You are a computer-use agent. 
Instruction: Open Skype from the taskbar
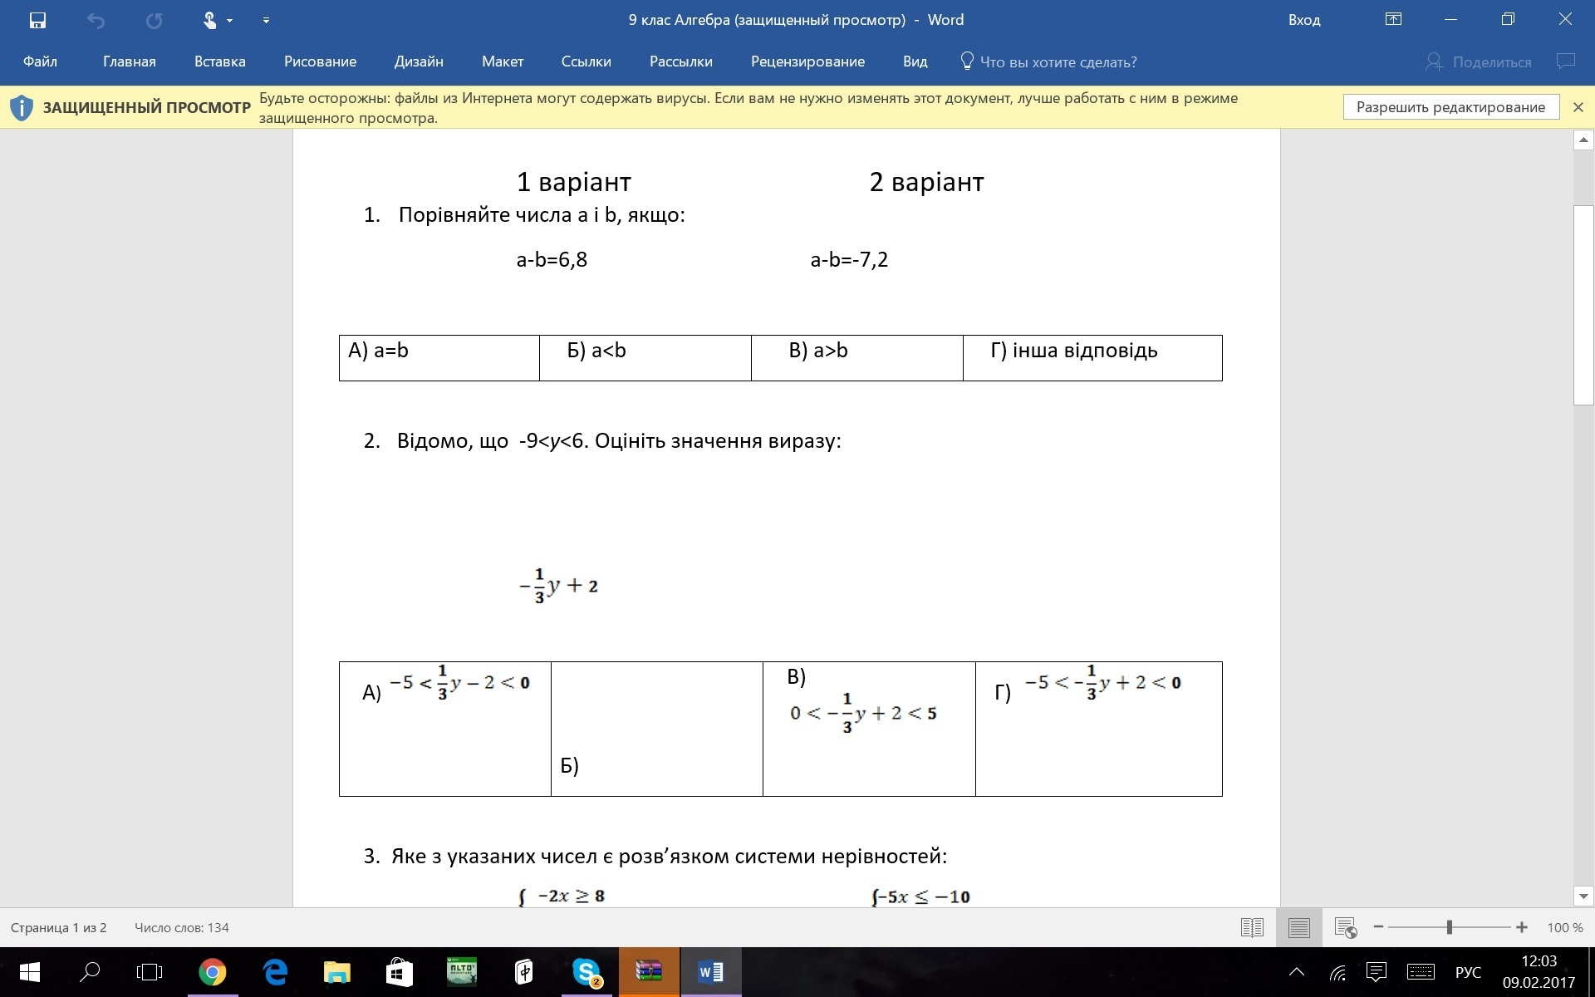point(586,971)
